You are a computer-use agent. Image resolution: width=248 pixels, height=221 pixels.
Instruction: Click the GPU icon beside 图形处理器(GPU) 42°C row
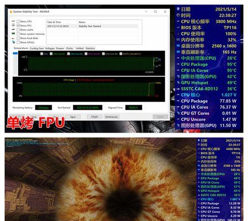(178, 76)
